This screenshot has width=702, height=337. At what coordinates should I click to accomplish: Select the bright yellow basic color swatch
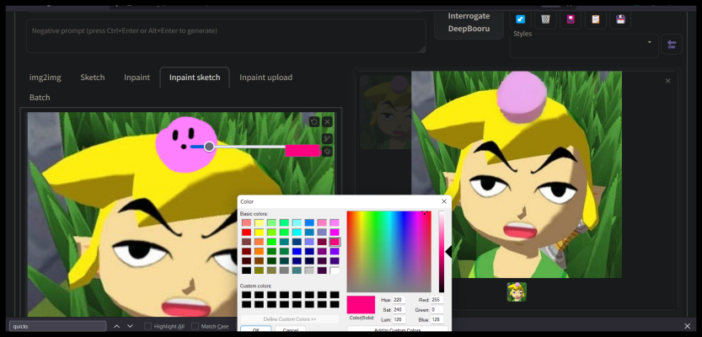259,233
